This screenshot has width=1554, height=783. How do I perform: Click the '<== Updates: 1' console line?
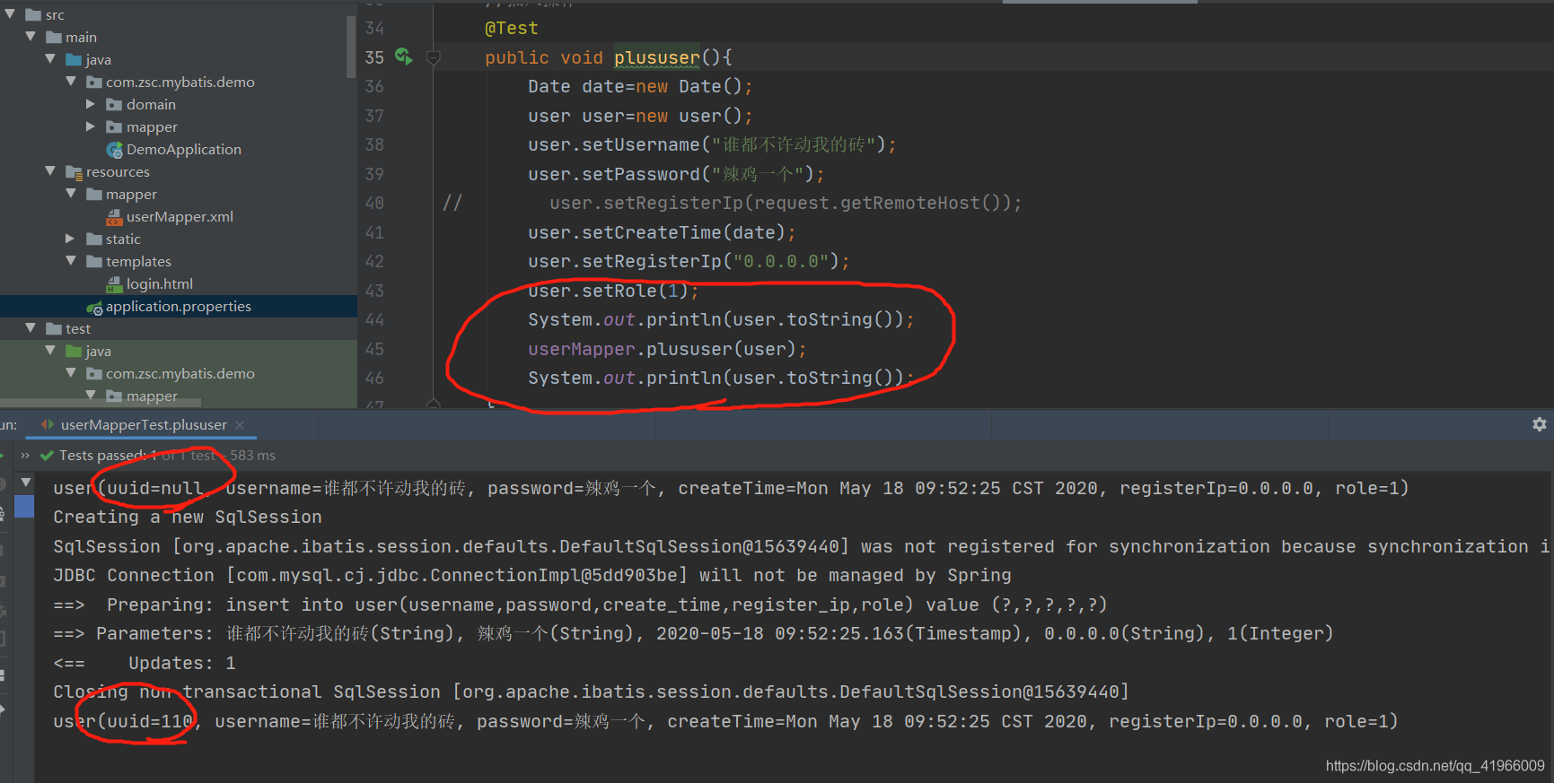coord(145,664)
